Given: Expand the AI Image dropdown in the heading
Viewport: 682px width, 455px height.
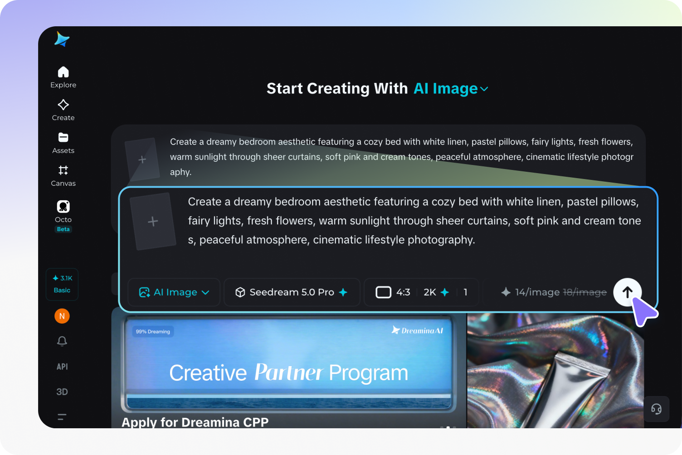Looking at the screenshot, I should coord(451,89).
